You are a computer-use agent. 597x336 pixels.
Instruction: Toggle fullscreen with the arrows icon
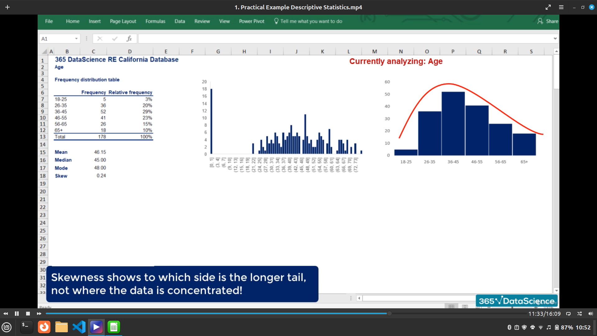pyautogui.click(x=548, y=7)
